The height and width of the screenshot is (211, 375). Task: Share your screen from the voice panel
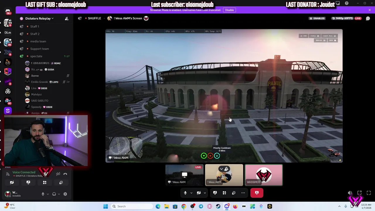point(28,182)
